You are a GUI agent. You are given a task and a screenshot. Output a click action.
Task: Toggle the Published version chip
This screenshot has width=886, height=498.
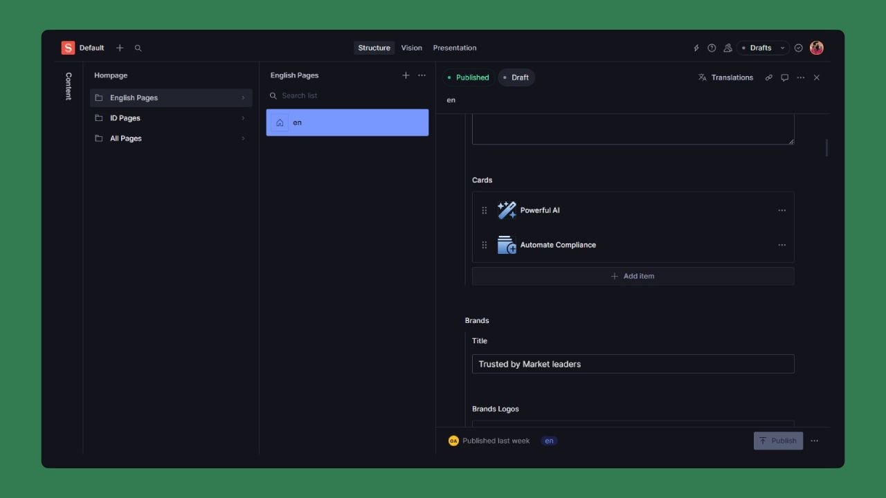click(x=467, y=77)
